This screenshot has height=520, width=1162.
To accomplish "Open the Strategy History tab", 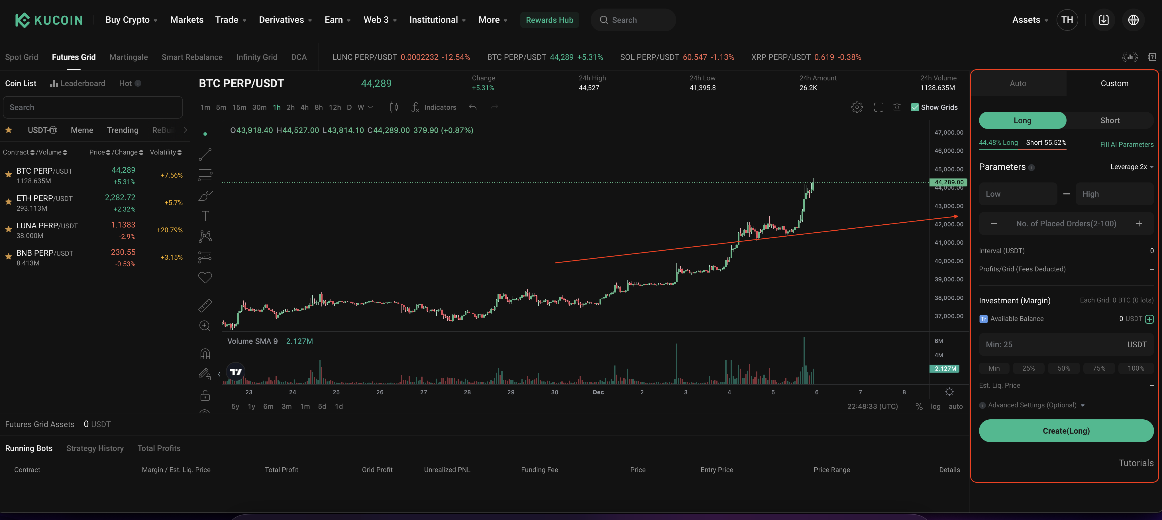I will [x=95, y=448].
